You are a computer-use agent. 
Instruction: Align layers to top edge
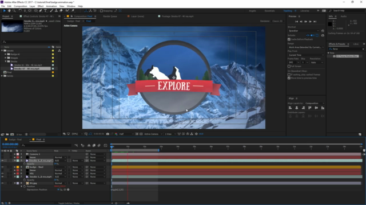(x=310, y=108)
